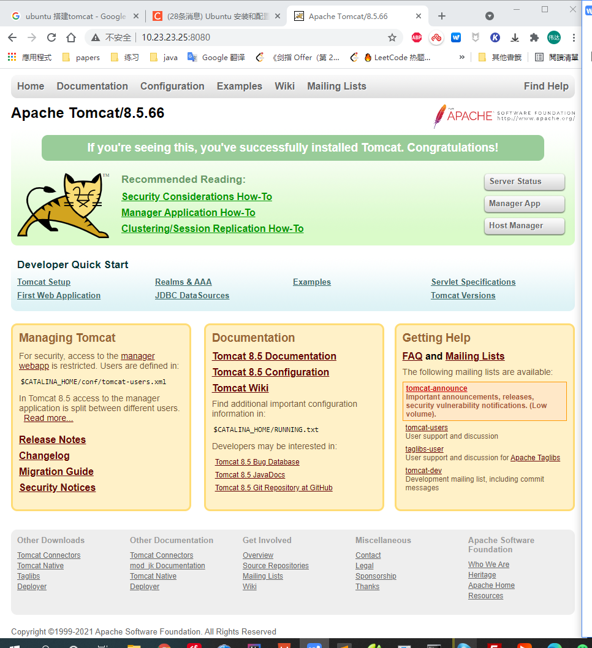Open the blue W extension icon

456,37
